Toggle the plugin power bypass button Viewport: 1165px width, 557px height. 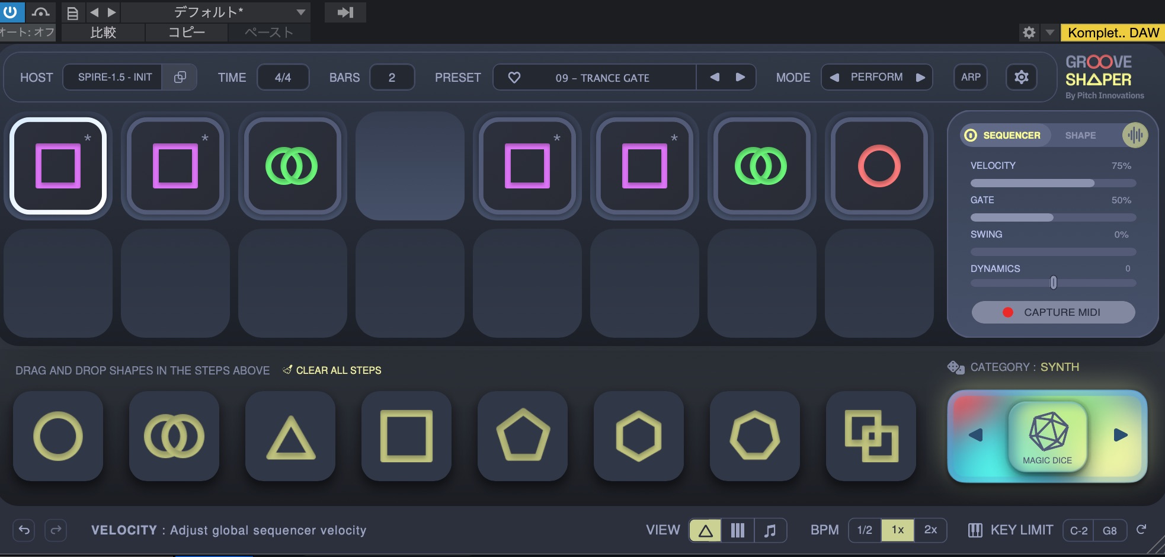(x=11, y=12)
